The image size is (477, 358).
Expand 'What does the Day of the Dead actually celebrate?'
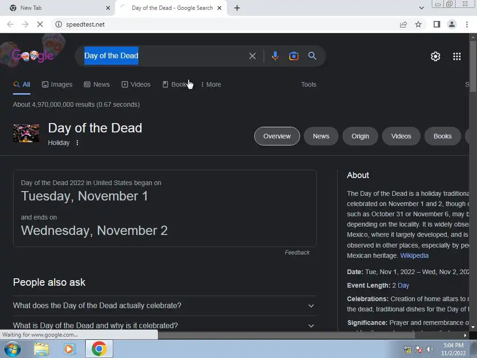coord(164,306)
